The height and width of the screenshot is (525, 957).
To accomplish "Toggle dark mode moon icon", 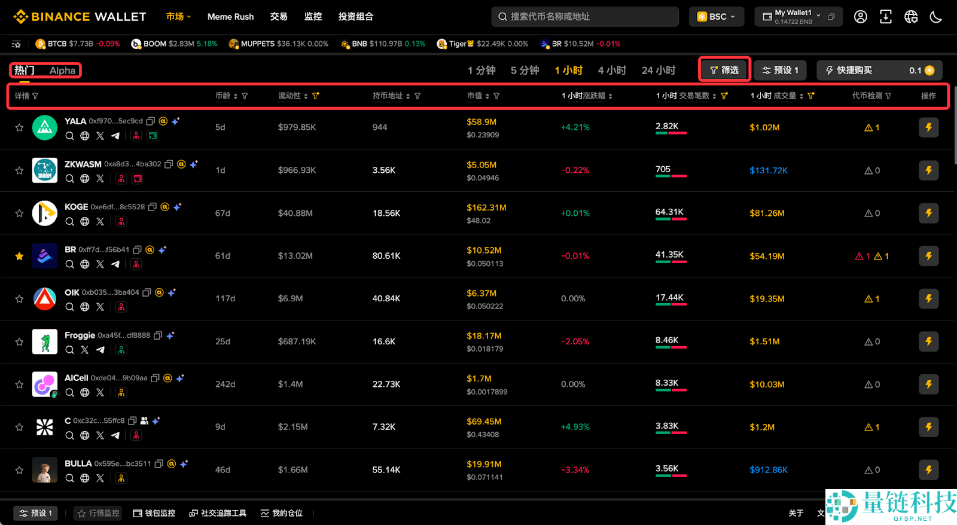I will (936, 17).
